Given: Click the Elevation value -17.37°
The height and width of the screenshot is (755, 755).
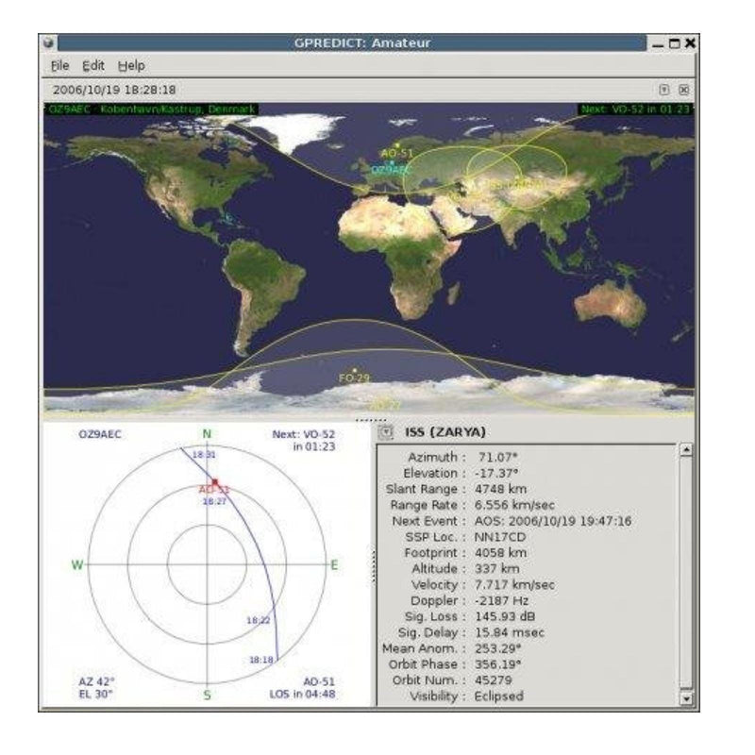Looking at the screenshot, I should [496, 474].
